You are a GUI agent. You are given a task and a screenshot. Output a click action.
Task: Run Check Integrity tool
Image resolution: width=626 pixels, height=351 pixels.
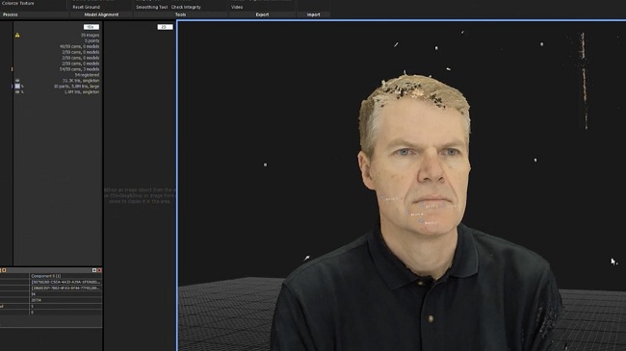pyautogui.click(x=186, y=7)
